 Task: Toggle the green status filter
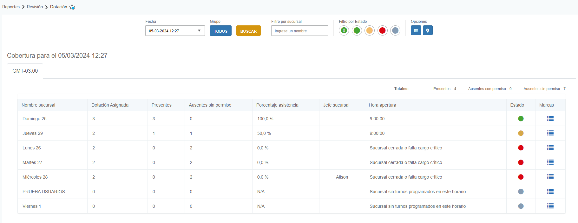(x=357, y=31)
